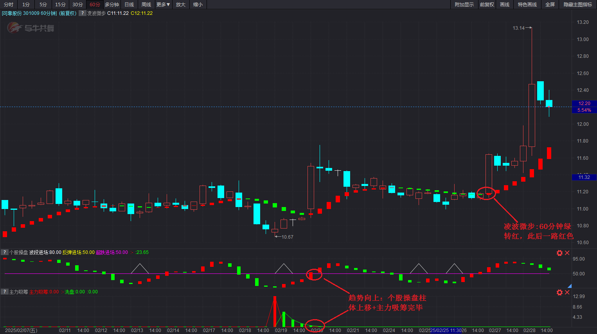This screenshot has height=334, width=597.
Task: Open the 多分钟 multi-minute tab
Action: (112, 4)
